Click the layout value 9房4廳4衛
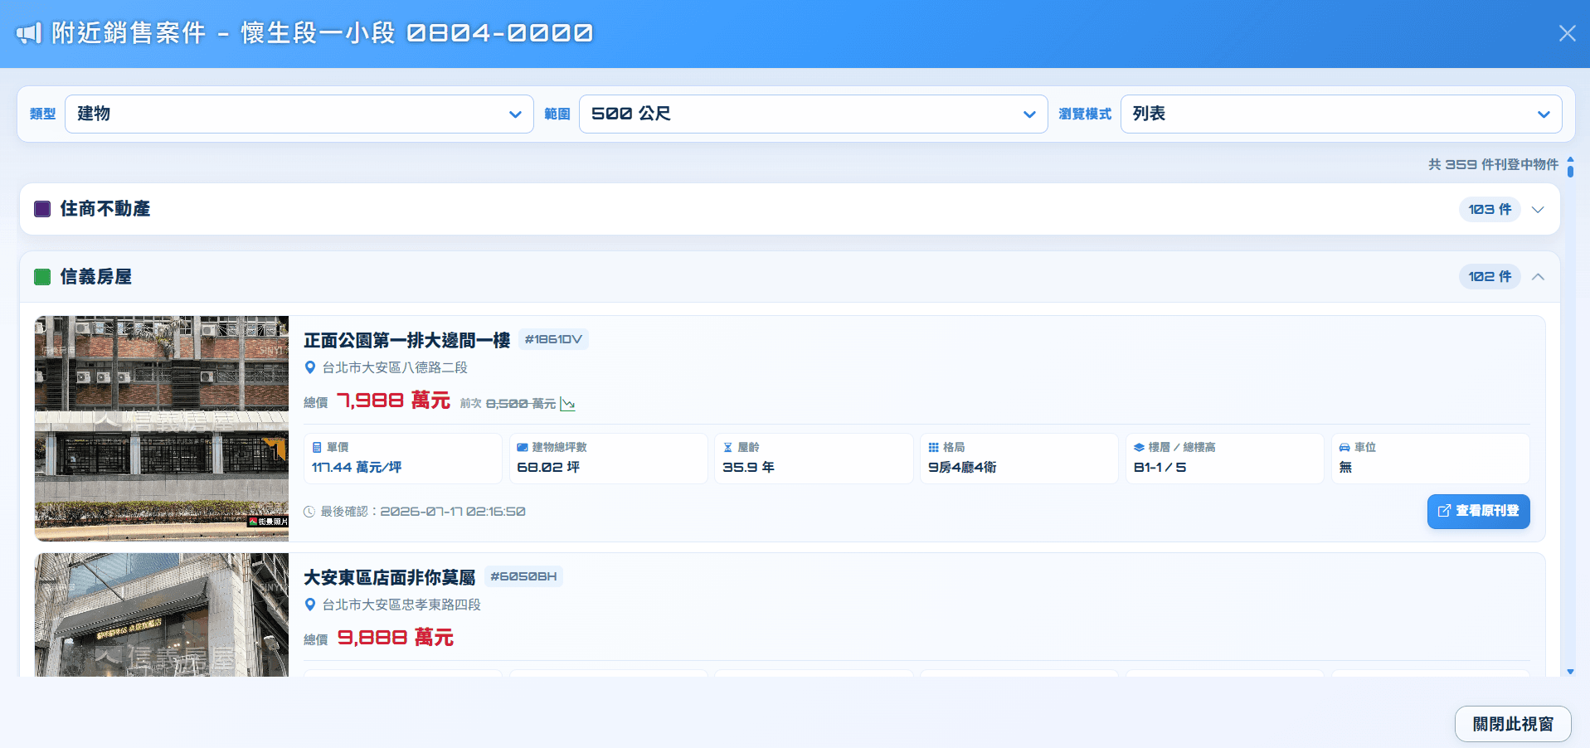Viewport: 1590px width, 748px height. (x=962, y=468)
